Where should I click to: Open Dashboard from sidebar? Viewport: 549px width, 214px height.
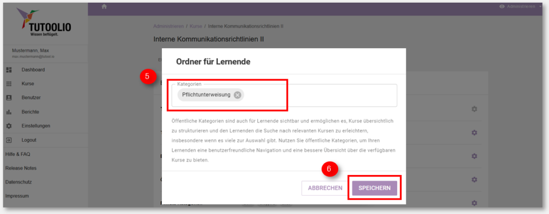point(33,70)
